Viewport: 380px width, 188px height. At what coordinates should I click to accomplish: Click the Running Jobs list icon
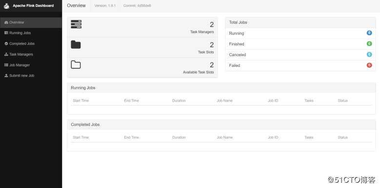coord(6,33)
